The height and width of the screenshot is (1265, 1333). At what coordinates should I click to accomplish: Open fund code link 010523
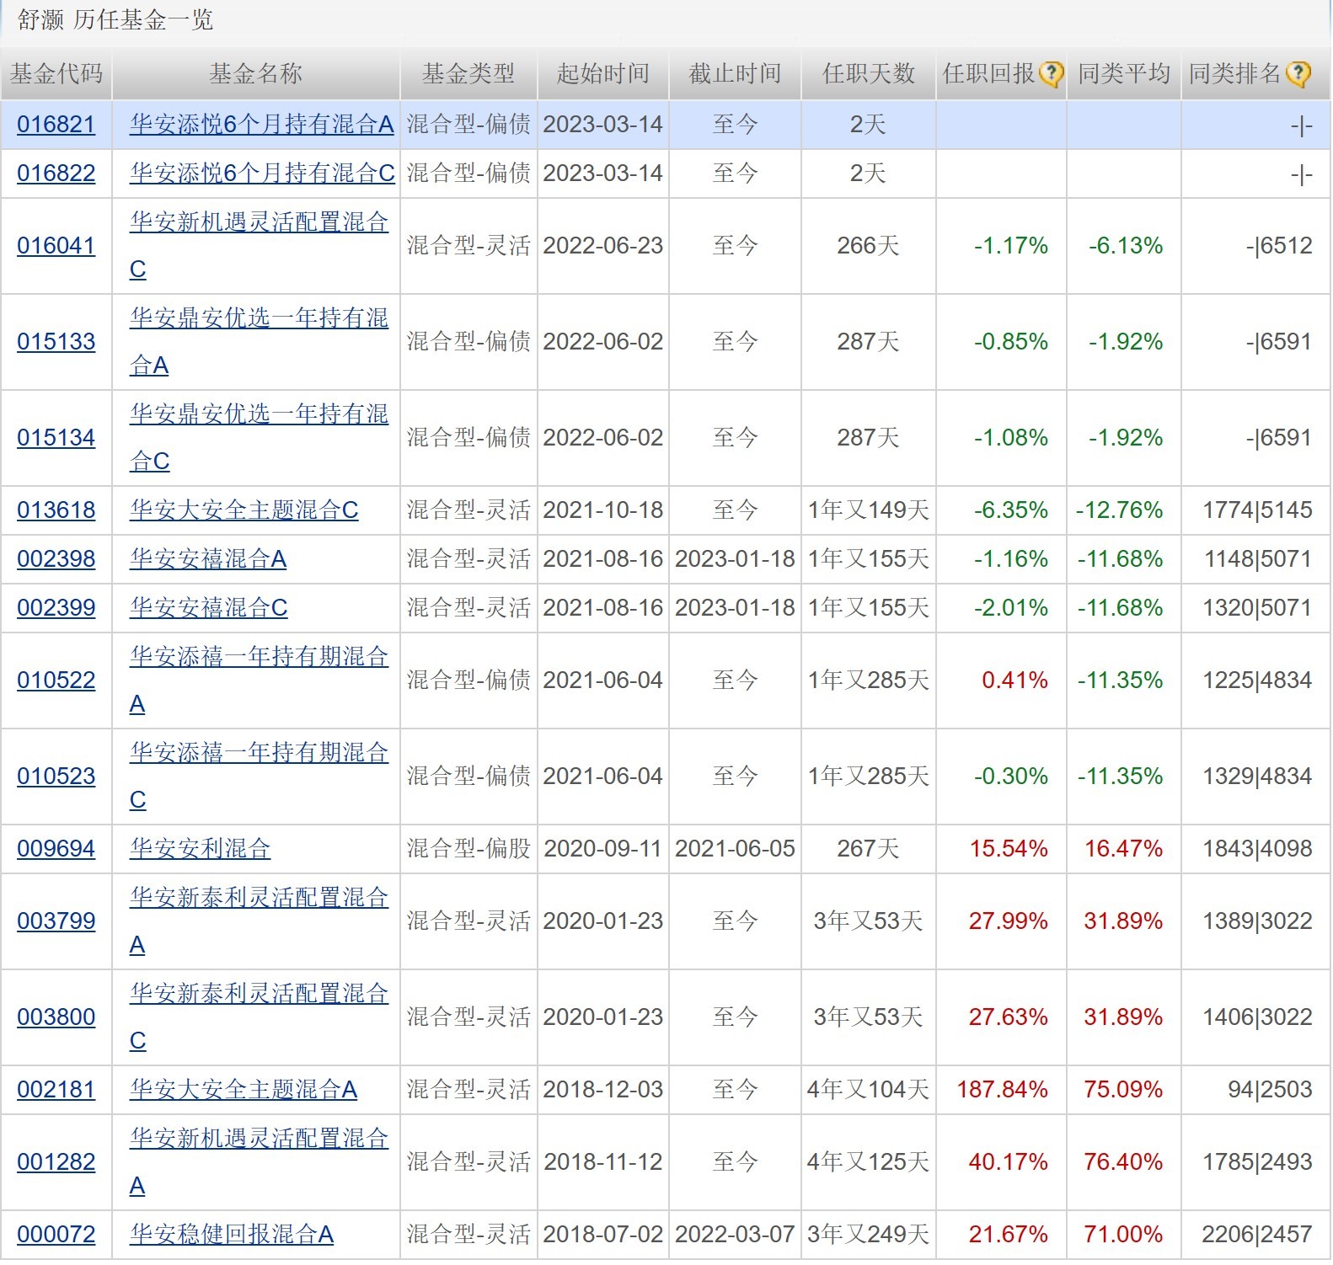(x=56, y=777)
